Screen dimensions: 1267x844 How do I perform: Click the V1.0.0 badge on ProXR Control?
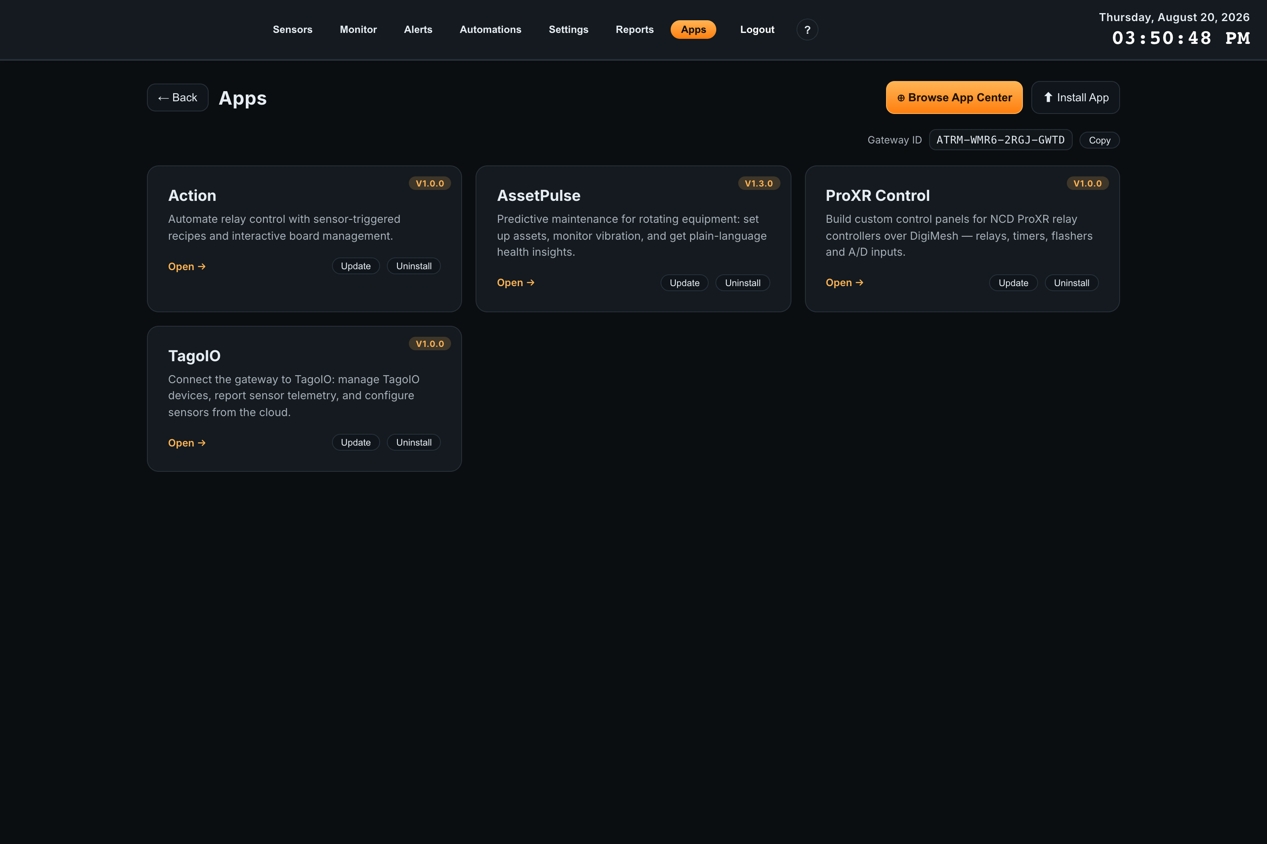tap(1088, 184)
